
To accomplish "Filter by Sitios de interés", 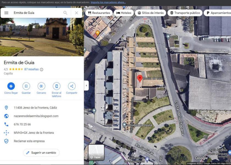I will pyautogui.click(x=150, y=13).
